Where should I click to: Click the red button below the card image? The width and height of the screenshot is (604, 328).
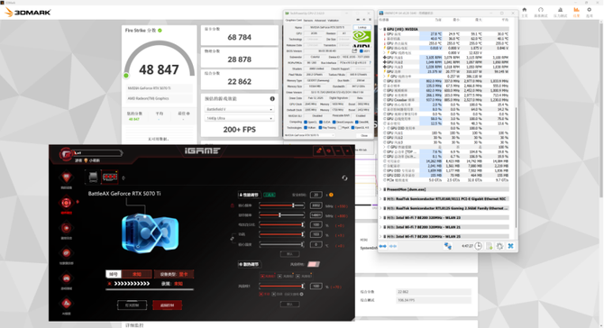point(167,305)
